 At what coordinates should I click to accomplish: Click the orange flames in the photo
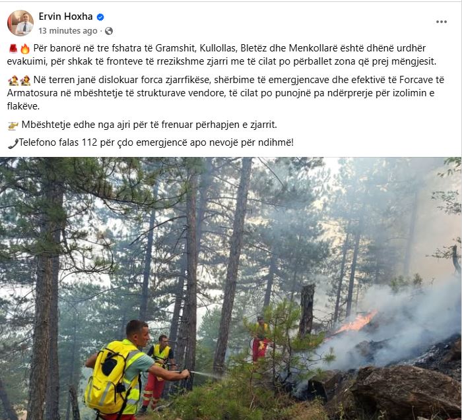pos(355,322)
